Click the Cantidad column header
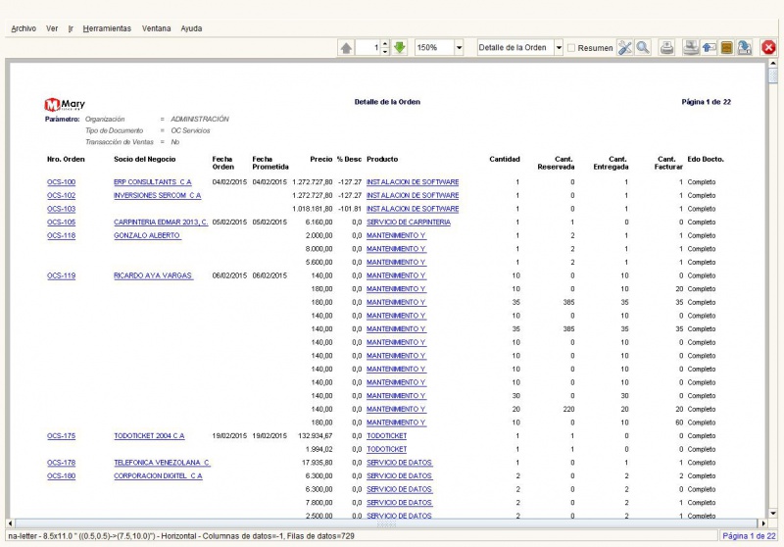The image size is (784, 547). (x=505, y=159)
